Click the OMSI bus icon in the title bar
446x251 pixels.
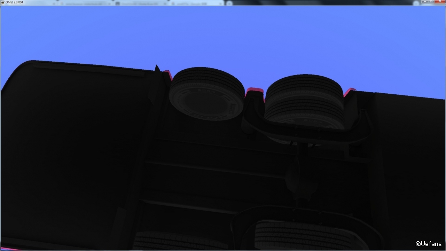(x=2, y=2)
